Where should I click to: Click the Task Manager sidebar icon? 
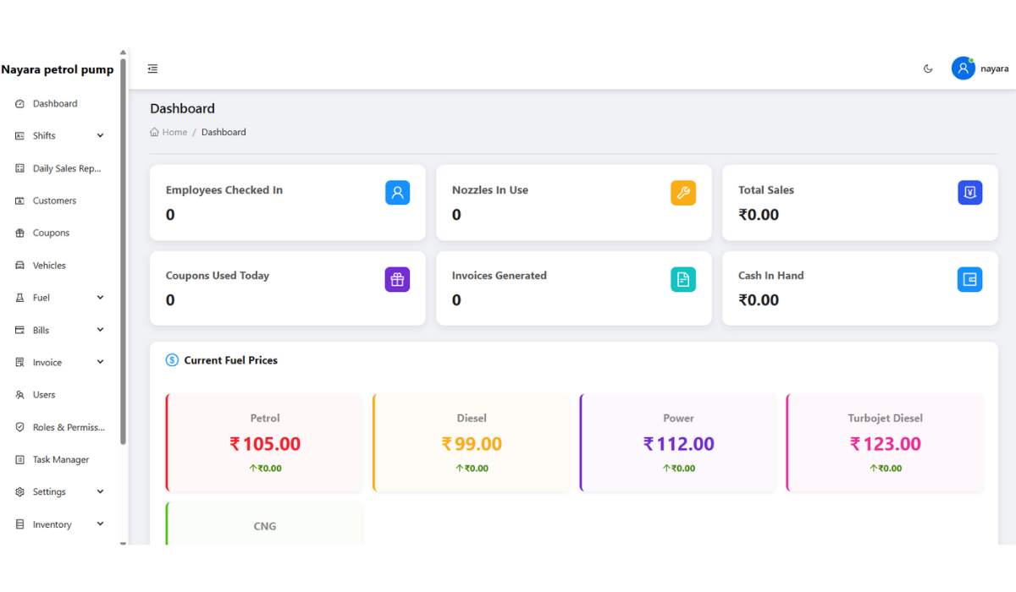click(x=20, y=460)
